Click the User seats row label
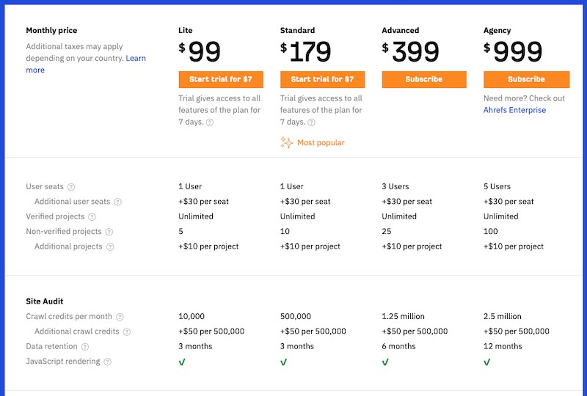The width and height of the screenshot is (587, 396). (45, 186)
